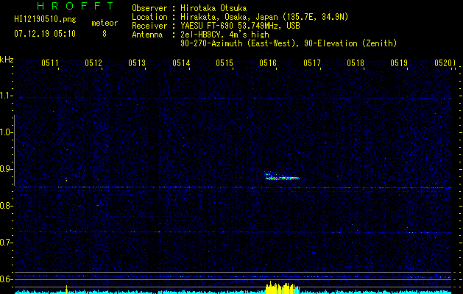Screen dimensions: 463x294
Task: Click the 0512 time tick label
Action: [x=93, y=63]
